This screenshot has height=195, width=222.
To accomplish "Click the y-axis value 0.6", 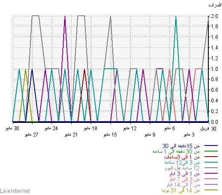I will pos(214,90).
